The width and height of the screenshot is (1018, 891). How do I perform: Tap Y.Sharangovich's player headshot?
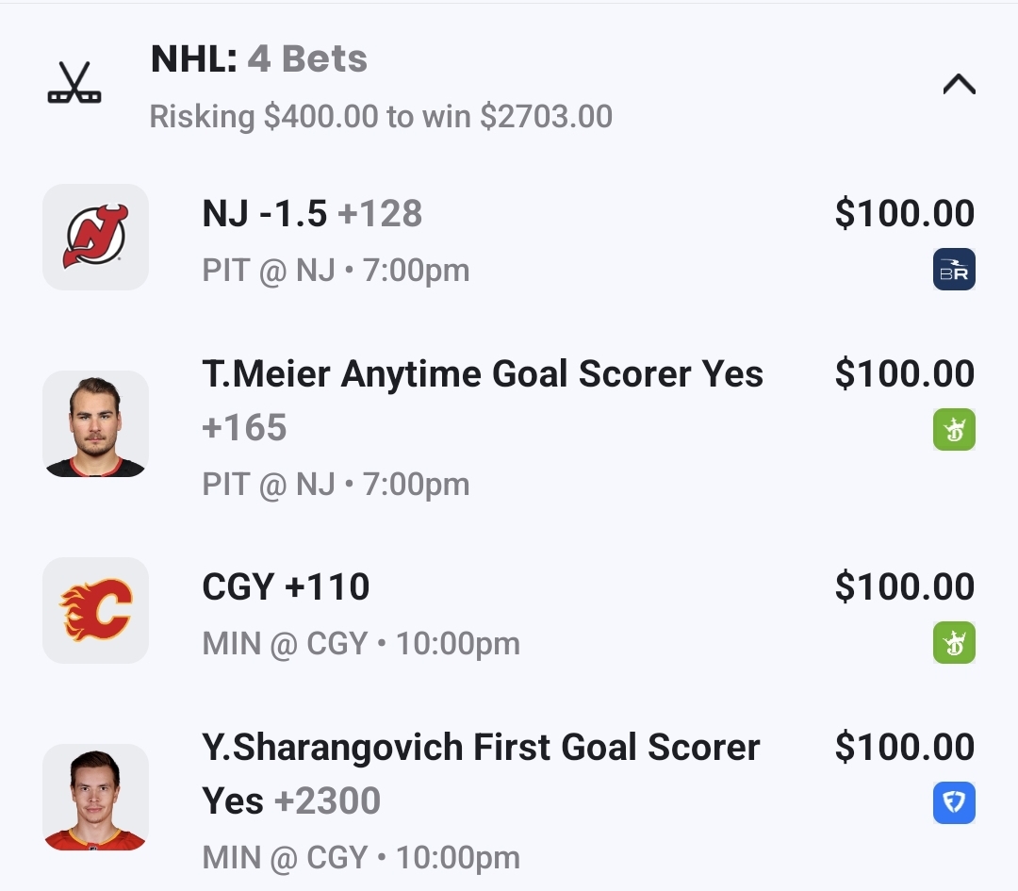[95, 797]
